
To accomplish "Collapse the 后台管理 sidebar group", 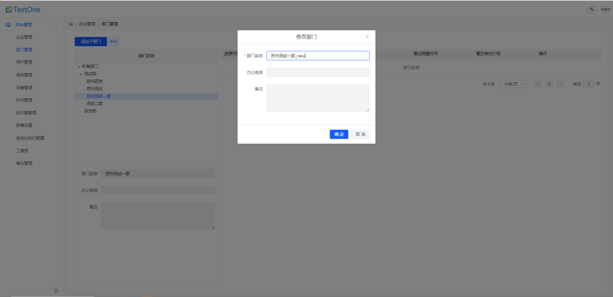I will coord(56,25).
